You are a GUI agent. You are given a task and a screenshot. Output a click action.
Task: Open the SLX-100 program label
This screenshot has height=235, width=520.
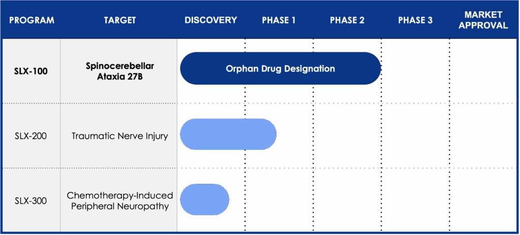tap(31, 71)
